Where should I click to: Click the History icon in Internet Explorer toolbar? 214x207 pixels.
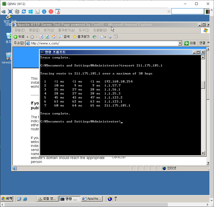(94, 37)
